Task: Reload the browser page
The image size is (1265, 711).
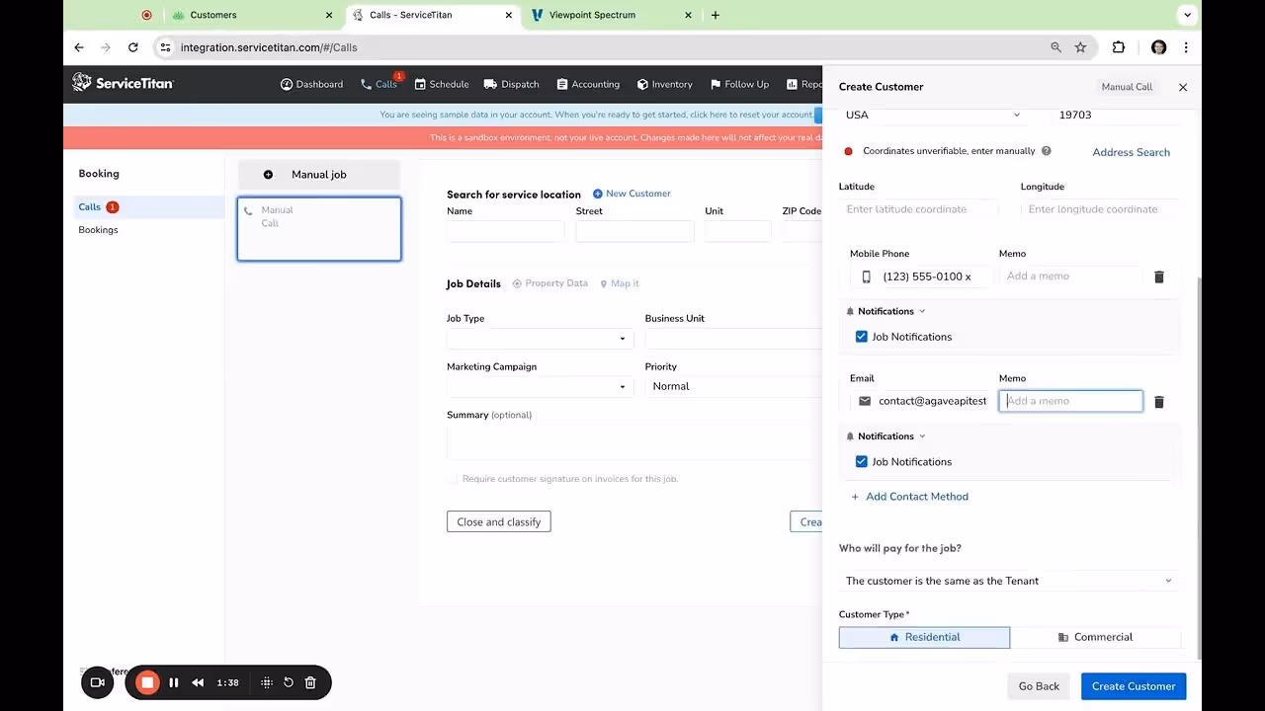Action: [x=132, y=47]
